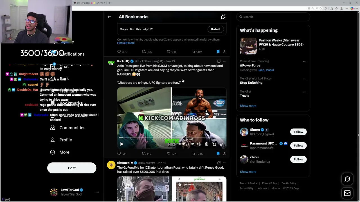Image resolution: width=360 pixels, height=202 pixels.
Task: Click the Post button
Action: click(72, 168)
